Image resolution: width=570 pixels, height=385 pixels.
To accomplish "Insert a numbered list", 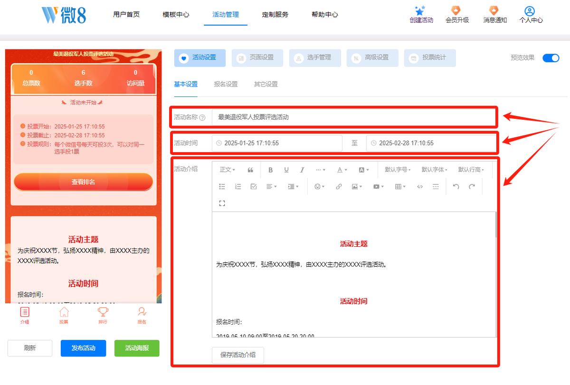I will click(x=238, y=187).
